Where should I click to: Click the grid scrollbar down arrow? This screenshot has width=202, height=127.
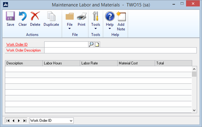click(194, 110)
